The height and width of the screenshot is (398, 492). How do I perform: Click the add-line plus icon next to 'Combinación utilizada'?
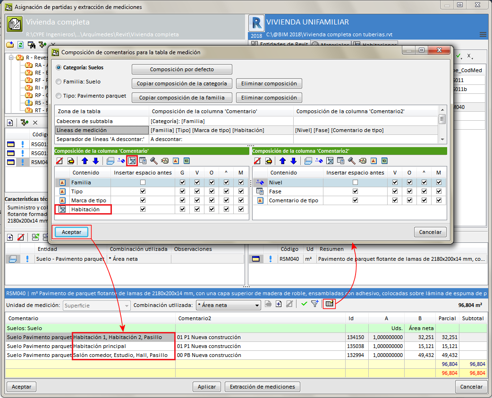pos(279,304)
